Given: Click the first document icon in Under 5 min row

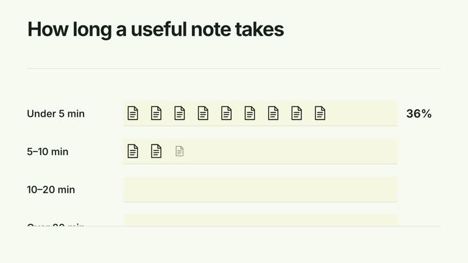Looking at the screenshot, I should tap(133, 113).
